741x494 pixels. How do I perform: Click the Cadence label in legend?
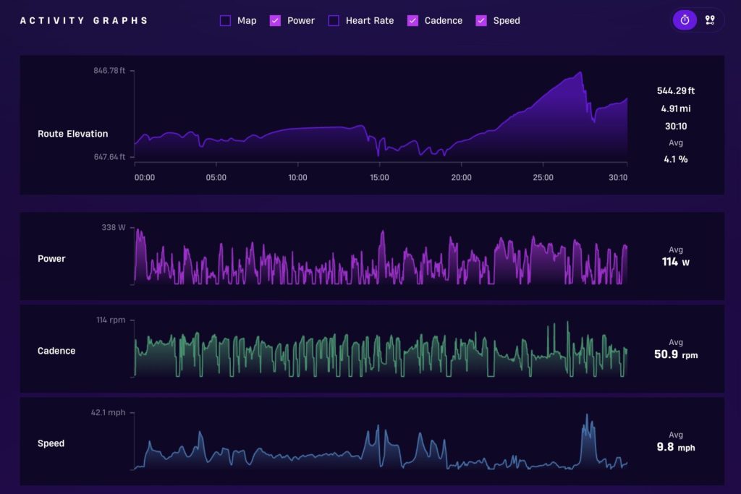pyautogui.click(x=444, y=21)
